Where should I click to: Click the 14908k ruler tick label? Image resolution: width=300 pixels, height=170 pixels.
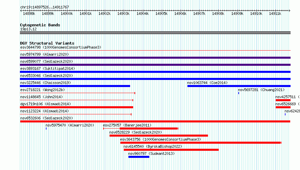click(218, 13)
